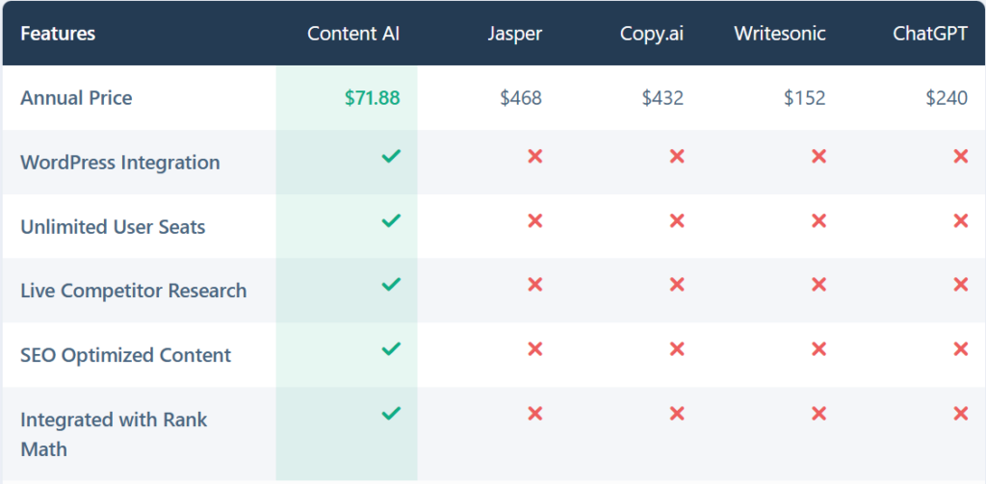Image resolution: width=986 pixels, height=484 pixels.
Task: Click the $432 Copy.ai price
Action: 662,98
